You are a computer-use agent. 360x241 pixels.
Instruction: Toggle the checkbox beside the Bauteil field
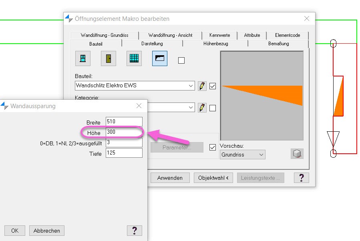(x=213, y=86)
